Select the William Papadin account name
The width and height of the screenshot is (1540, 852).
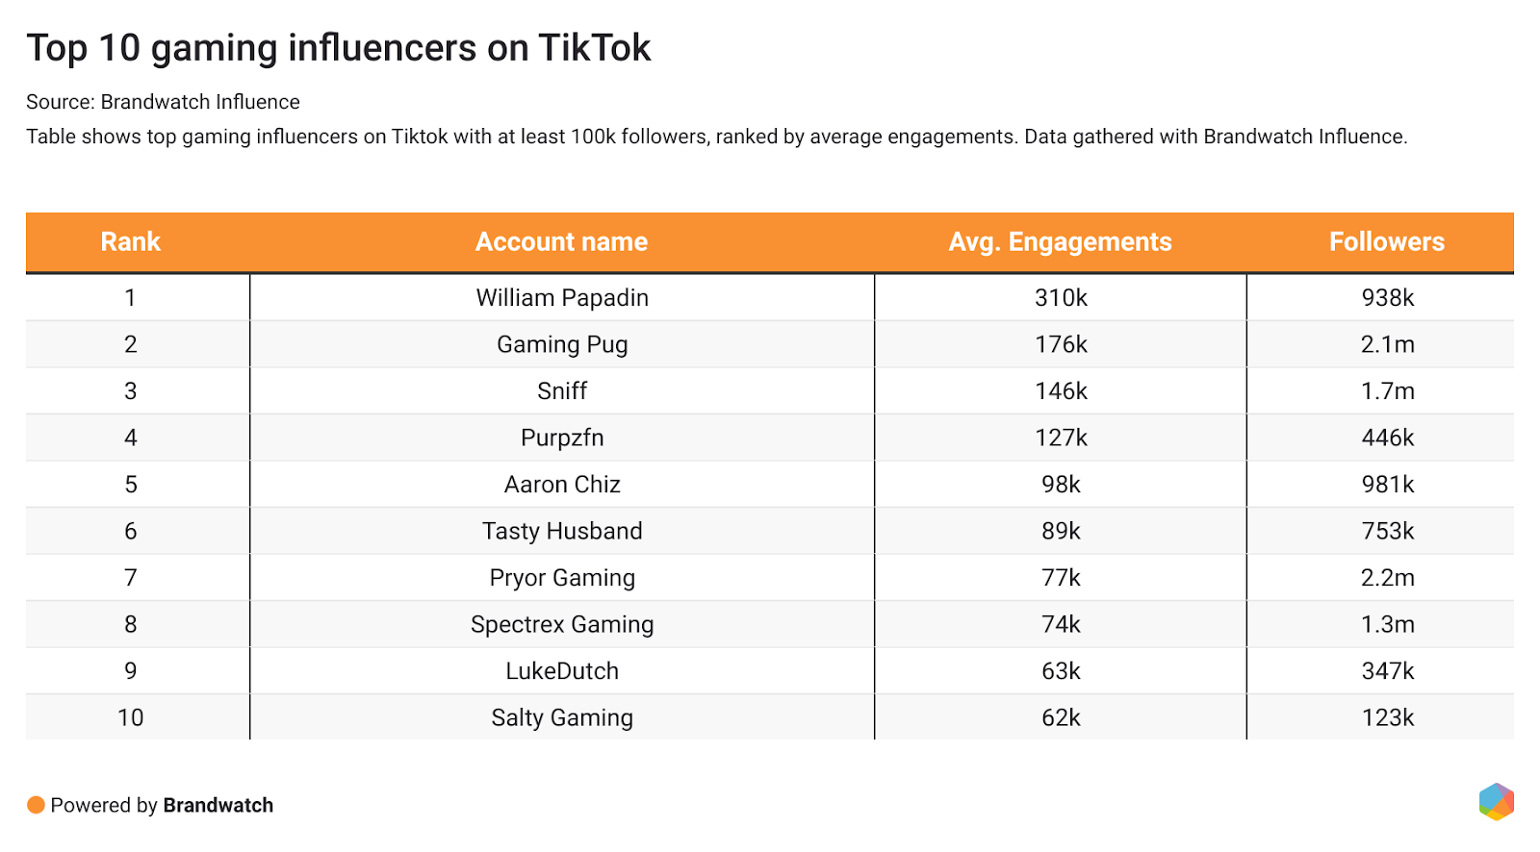pyautogui.click(x=562, y=298)
